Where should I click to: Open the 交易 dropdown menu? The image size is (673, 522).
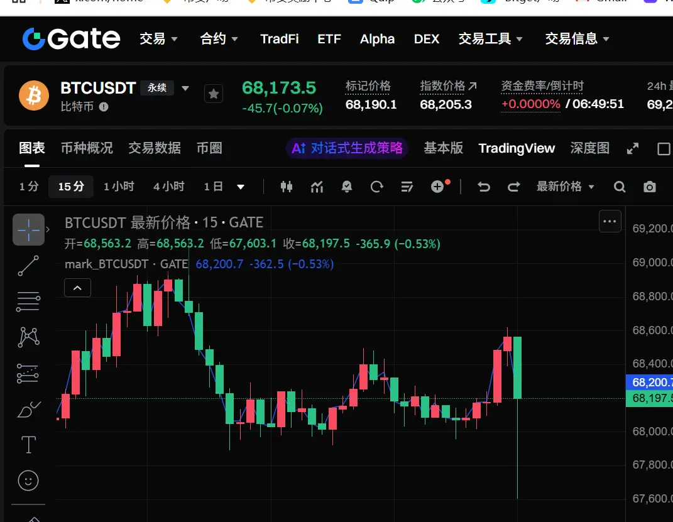158,39
